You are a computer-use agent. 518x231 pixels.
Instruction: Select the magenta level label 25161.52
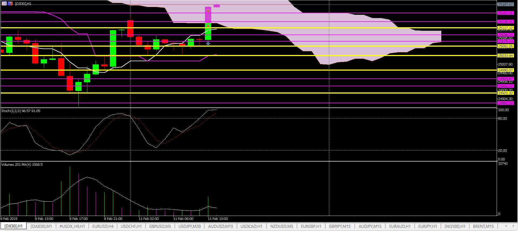pos(506,13)
